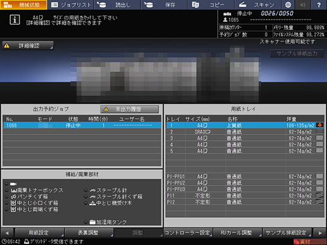Select job 1066 in the reserved job list
Viewport: 327px width, 245px height.
tap(82, 125)
